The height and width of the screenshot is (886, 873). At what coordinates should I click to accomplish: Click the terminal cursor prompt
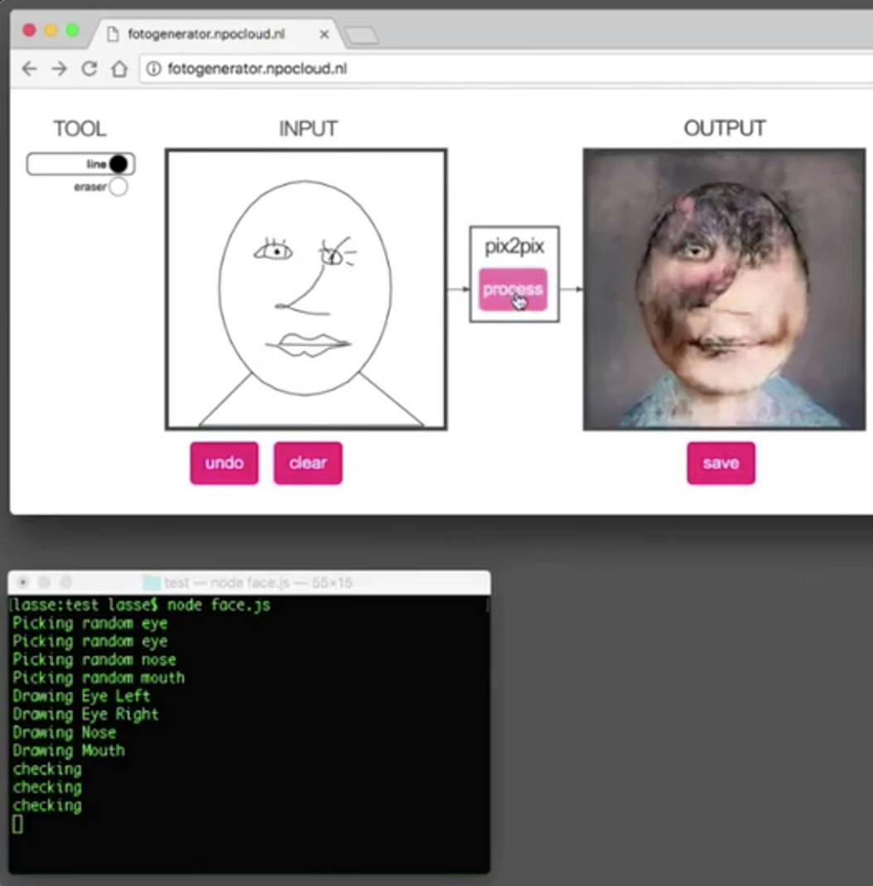[x=17, y=825]
